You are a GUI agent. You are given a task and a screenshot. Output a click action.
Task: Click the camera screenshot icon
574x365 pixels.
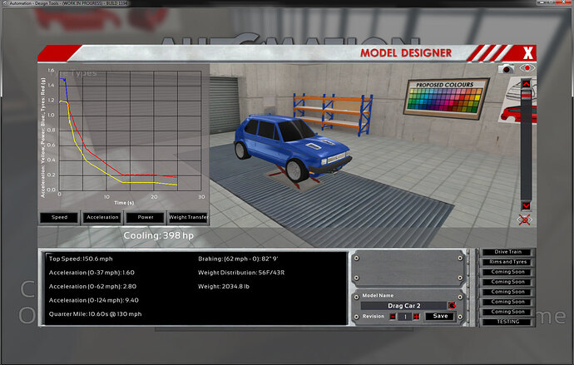(x=507, y=69)
